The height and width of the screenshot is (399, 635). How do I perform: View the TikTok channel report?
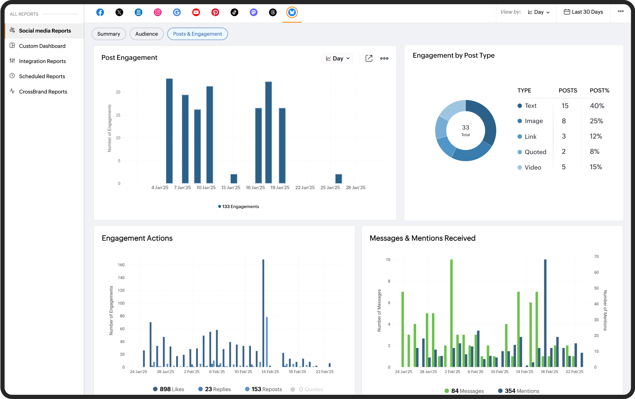[x=234, y=12]
